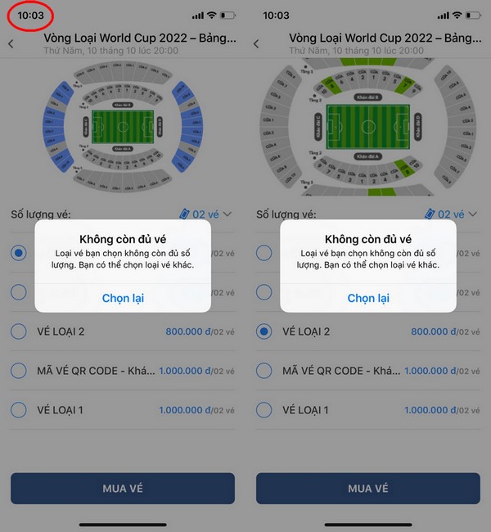The width and height of the screenshot is (491, 532).
Task: Select the VÉ LOẠI 1 radio on right screen
Action: [264, 410]
